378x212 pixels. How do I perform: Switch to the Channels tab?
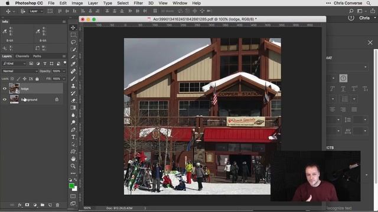[x=22, y=57]
